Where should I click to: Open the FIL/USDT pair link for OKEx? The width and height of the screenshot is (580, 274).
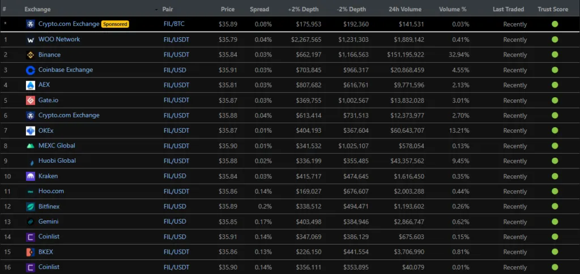(x=177, y=131)
